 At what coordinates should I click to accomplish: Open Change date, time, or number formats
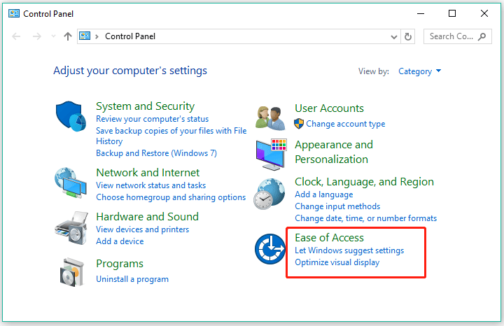(x=366, y=218)
